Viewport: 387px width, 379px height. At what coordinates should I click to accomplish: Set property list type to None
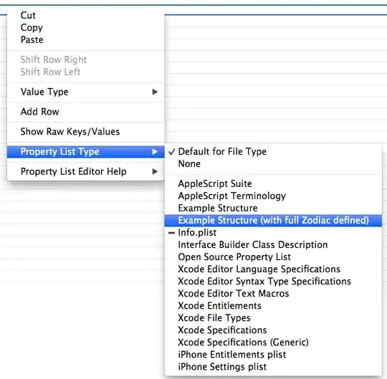[273, 164]
